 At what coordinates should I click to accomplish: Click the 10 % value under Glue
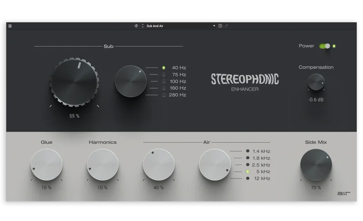point(46,188)
